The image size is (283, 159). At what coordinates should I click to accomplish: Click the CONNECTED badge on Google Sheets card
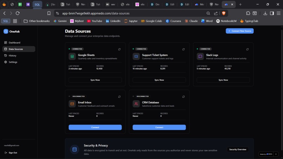77,49
